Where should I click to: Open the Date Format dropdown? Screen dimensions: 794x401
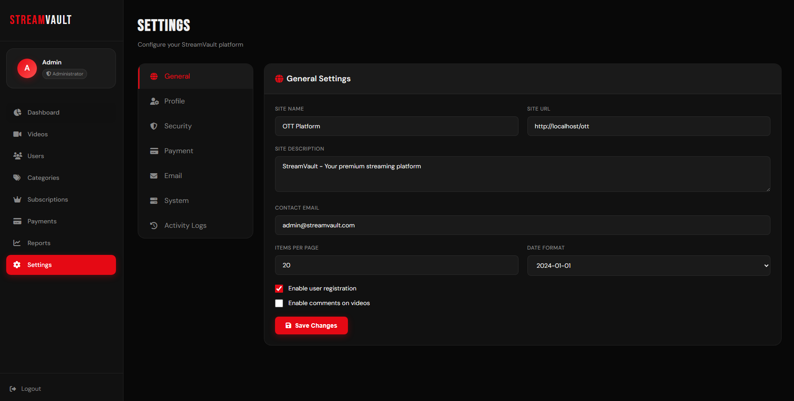[648, 266]
